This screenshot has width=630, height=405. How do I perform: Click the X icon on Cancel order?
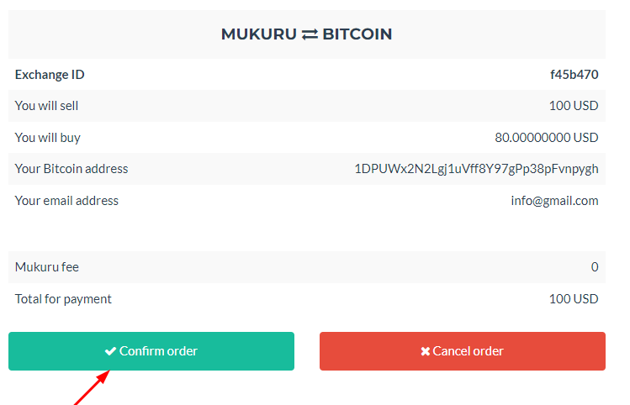pos(426,351)
